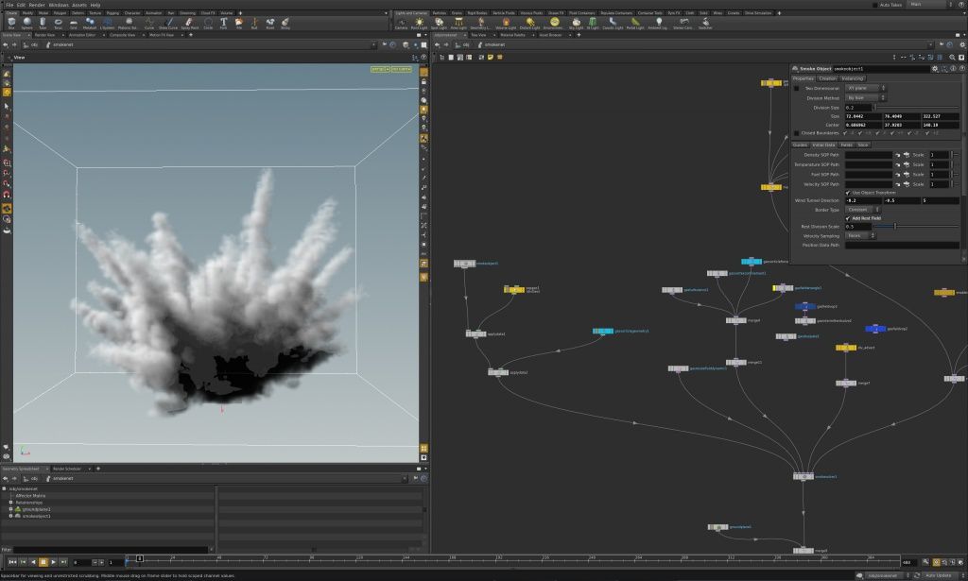Select the Sphere shelf tool

[x=27, y=23]
